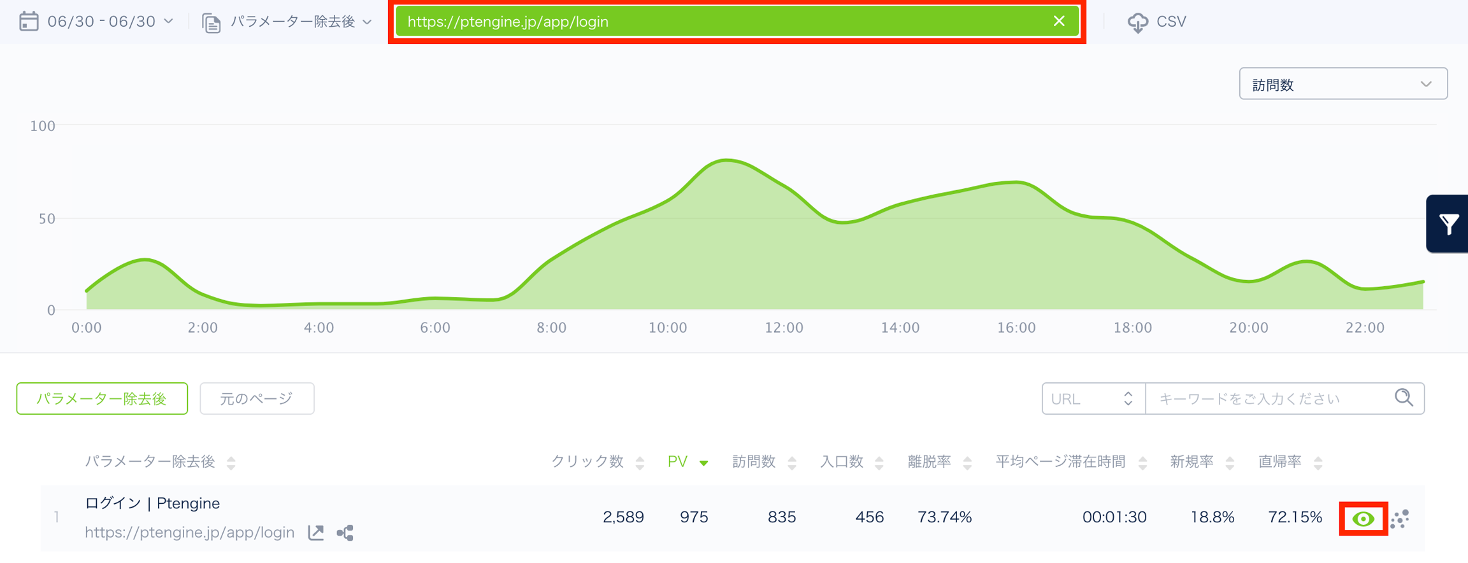This screenshot has width=1468, height=563.
Task: Open the ログイン | Ptengine page title link
Action: pyautogui.click(x=152, y=503)
